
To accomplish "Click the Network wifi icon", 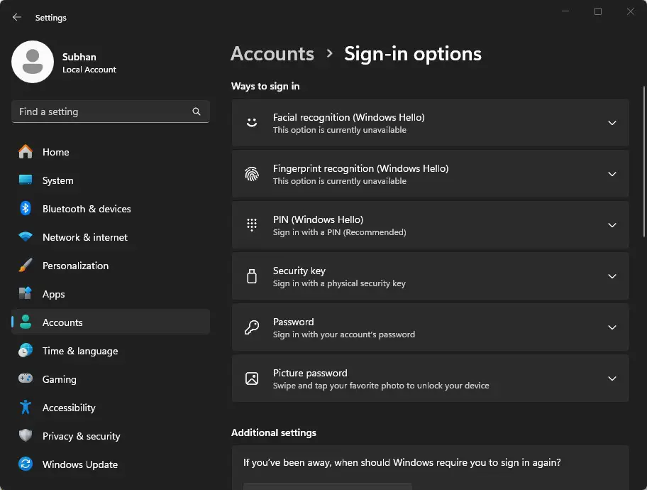I will pyautogui.click(x=25, y=236).
